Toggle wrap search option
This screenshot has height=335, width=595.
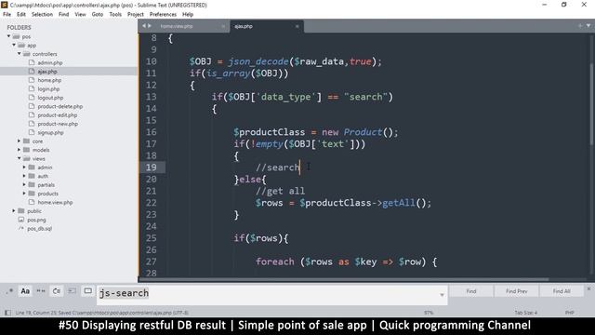56,291
